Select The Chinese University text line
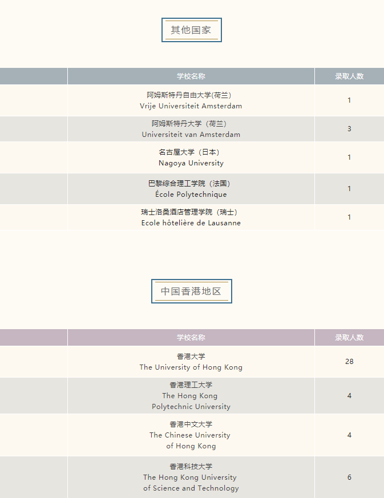The width and height of the screenshot is (384, 498). (x=190, y=435)
